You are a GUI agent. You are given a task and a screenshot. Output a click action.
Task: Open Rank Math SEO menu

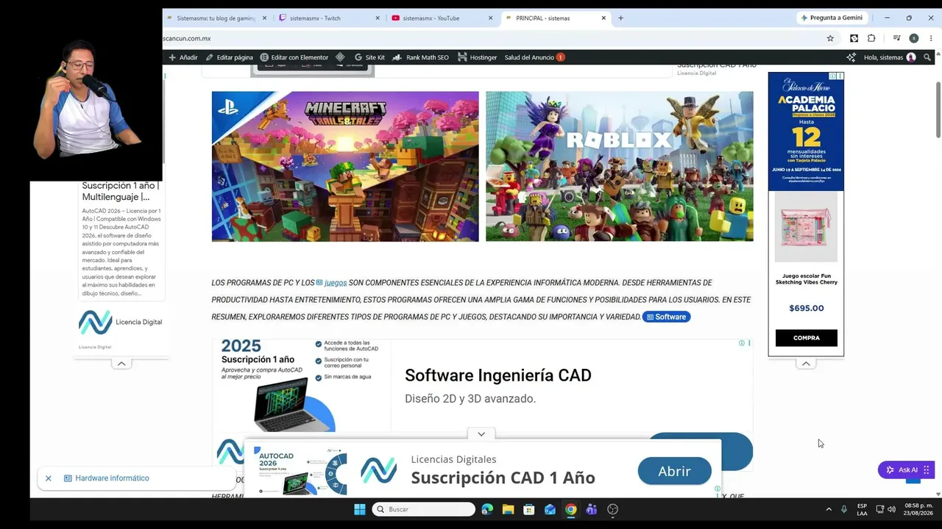420,57
